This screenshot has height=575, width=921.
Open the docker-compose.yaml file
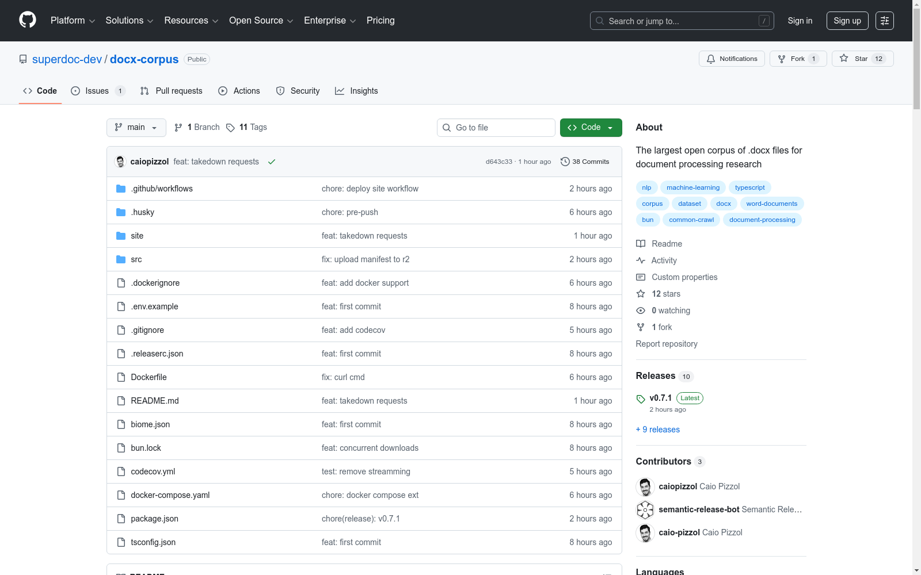pos(170,495)
